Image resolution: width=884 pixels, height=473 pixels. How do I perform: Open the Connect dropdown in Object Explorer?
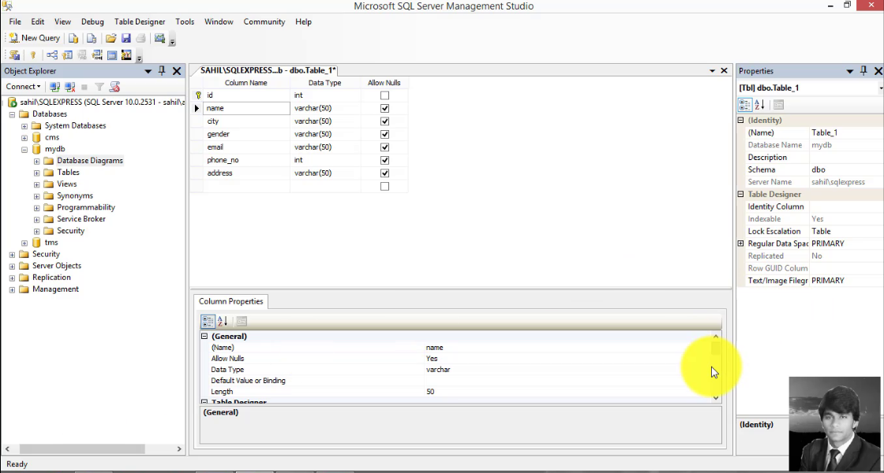(x=22, y=86)
